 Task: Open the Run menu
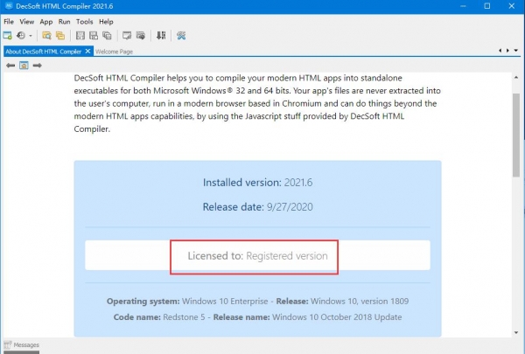[x=65, y=21]
